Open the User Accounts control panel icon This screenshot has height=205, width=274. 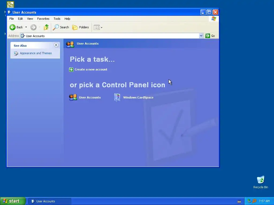73,97
